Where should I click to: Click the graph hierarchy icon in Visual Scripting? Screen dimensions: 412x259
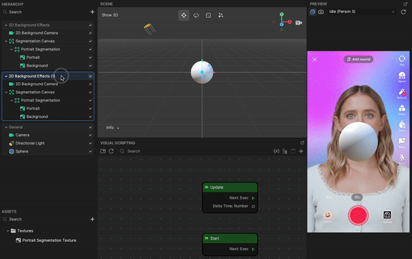(x=285, y=151)
